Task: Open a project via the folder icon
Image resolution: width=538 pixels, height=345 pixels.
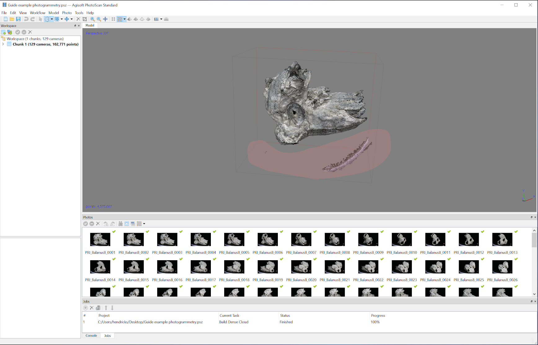Action: [12, 19]
